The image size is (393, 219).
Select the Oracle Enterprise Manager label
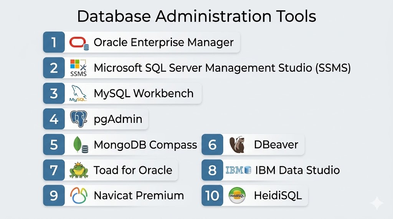(x=163, y=42)
